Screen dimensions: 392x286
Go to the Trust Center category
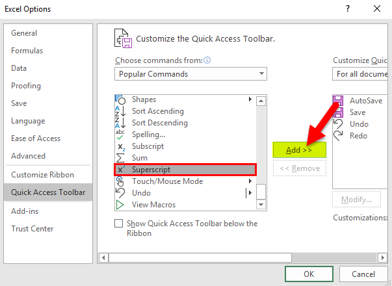coord(33,228)
